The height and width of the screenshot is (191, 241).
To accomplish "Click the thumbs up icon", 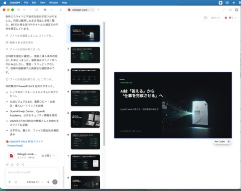I will 12,165.
